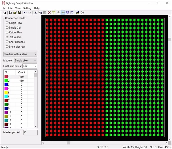Select port 7 dark red swatch
This screenshot has height=149, width=172.
click(x=6, y=101)
